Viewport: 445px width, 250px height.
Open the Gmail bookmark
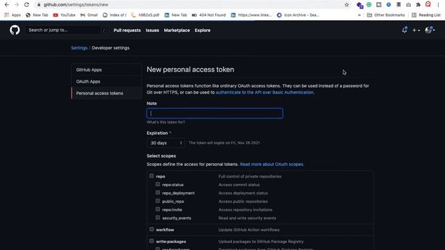click(x=89, y=15)
